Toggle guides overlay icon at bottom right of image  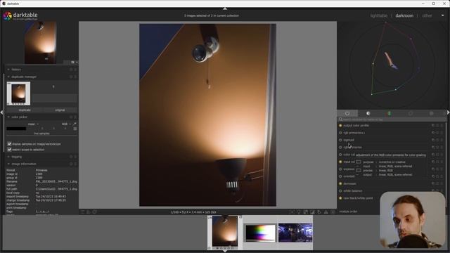(333, 212)
